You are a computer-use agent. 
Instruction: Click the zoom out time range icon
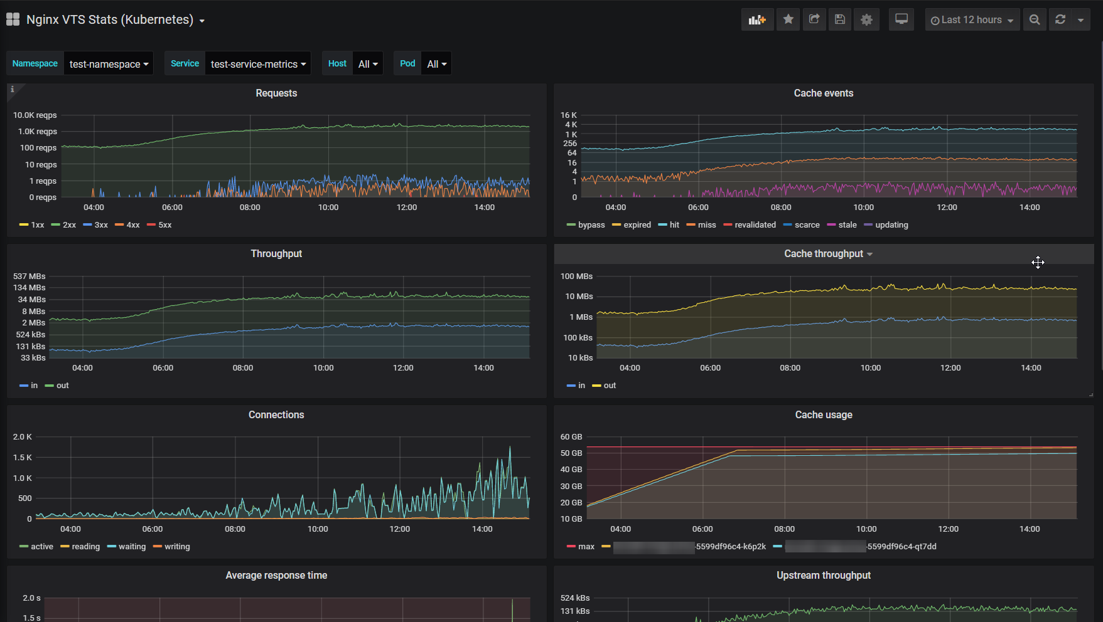click(1035, 20)
